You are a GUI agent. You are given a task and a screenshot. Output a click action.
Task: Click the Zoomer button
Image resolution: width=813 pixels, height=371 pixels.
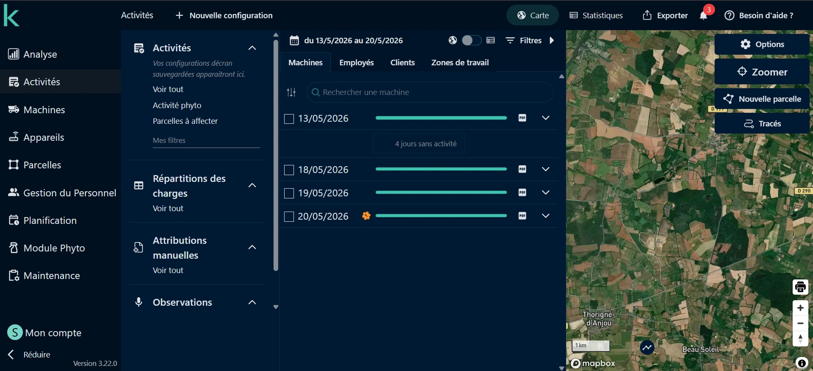point(762,72)
